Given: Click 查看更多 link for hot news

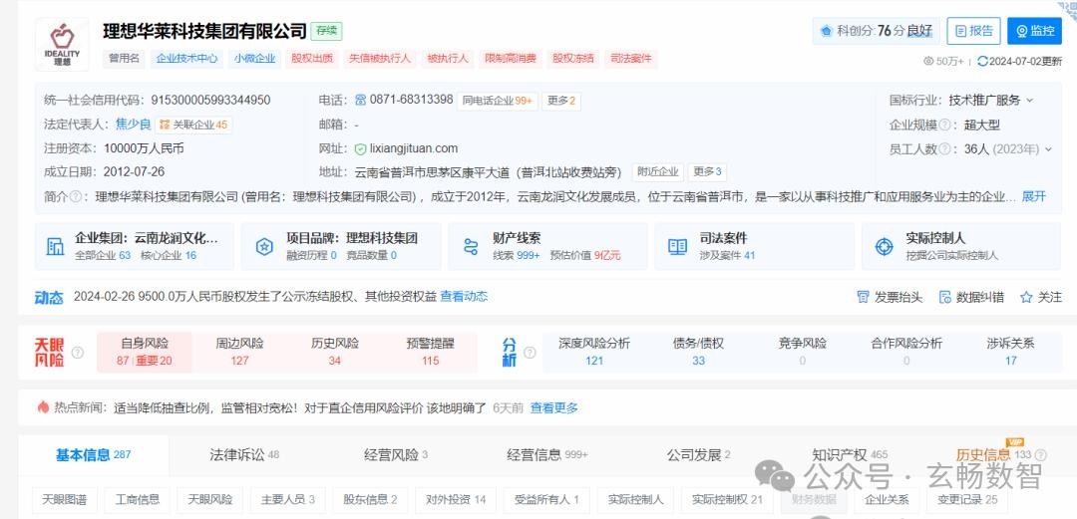Looking at the screenshot, I should coord(553,407).
